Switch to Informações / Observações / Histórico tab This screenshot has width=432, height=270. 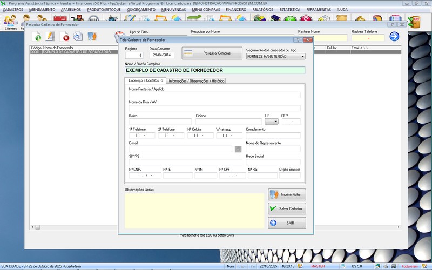pyautogui.click(x=197, y=80)
